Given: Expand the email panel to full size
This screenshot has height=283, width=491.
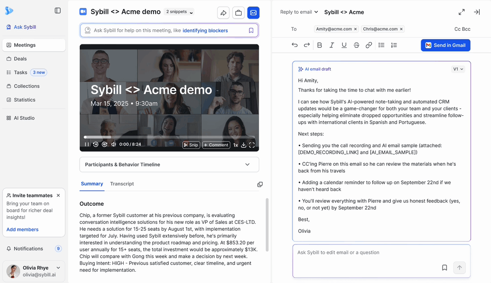Looking at the screenshot, I should 462,12.
